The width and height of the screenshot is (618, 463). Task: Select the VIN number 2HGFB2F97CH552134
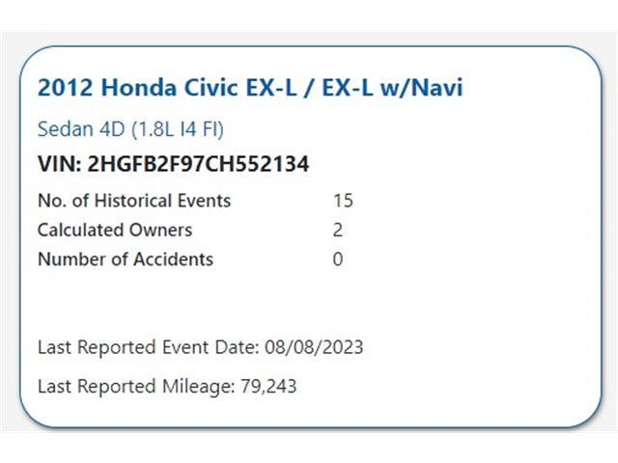[x=198, y=164]
